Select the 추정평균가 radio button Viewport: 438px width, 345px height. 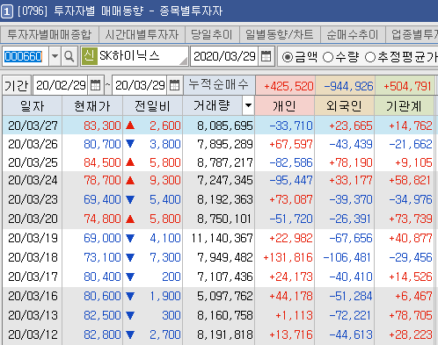coord(370,57)
